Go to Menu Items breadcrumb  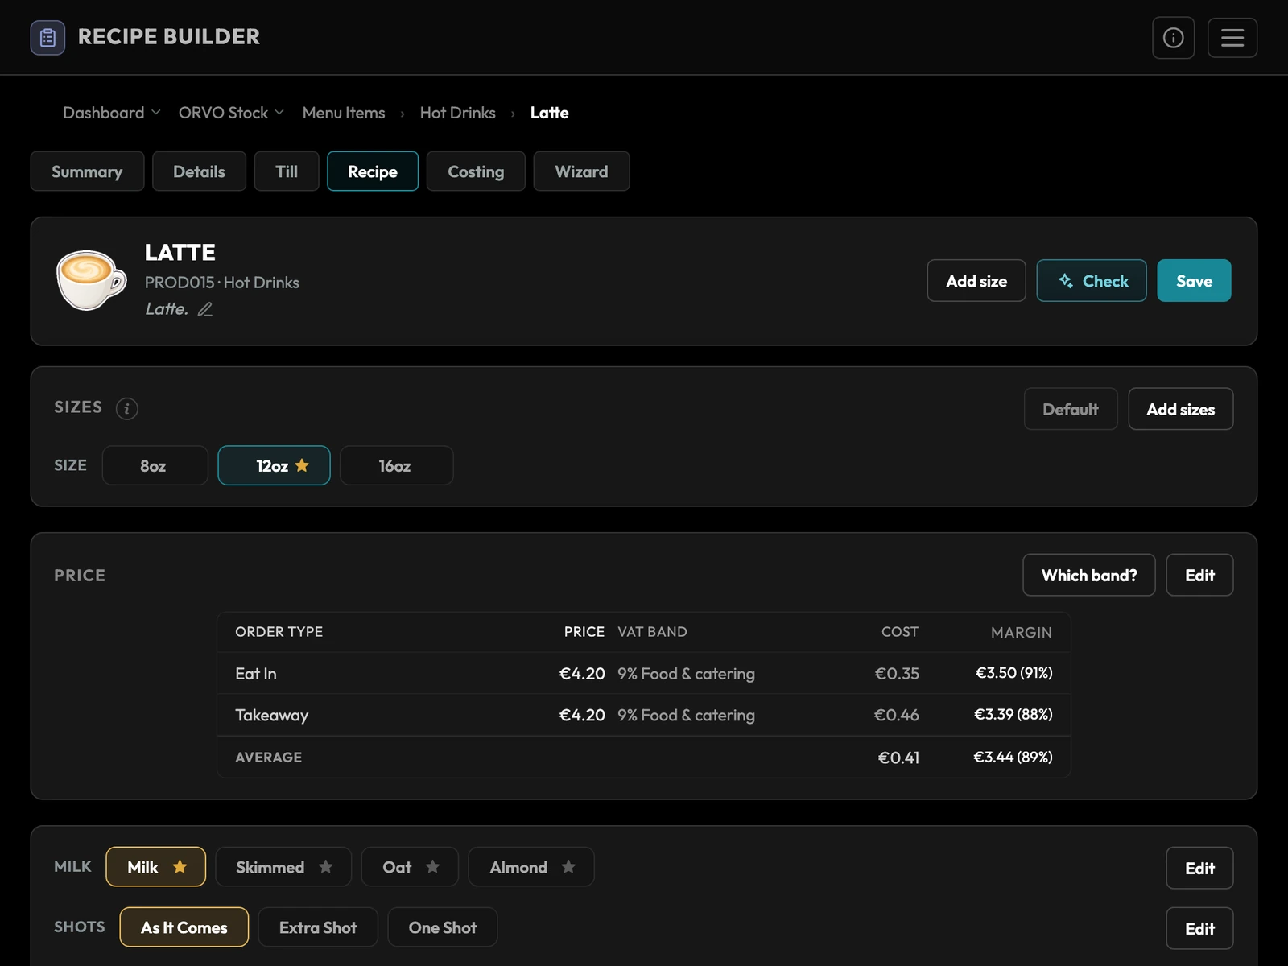tap(344, 113)
